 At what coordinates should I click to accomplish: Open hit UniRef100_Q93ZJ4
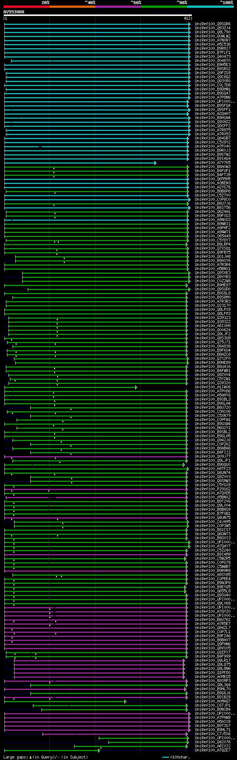point(213,28)
